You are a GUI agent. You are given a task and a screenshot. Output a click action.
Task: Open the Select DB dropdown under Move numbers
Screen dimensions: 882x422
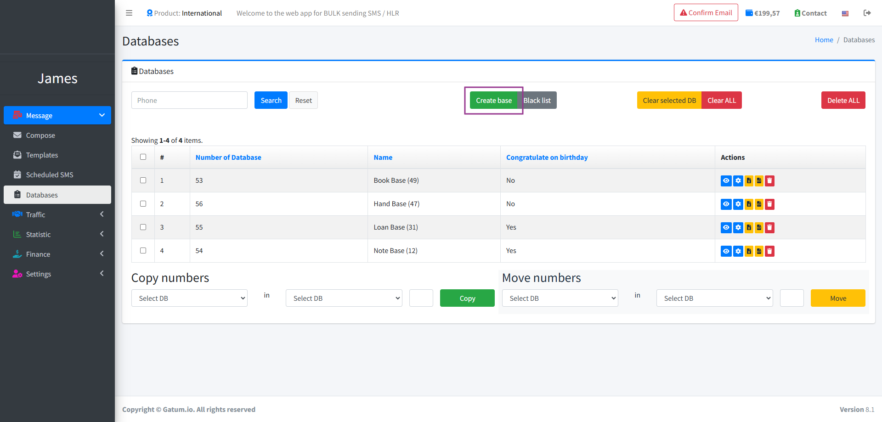tap(560, 298)
